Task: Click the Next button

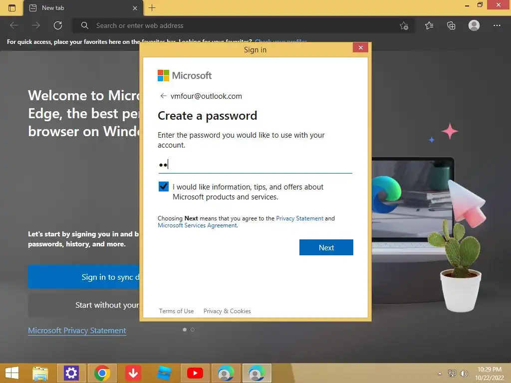Action: pos(326,247)
